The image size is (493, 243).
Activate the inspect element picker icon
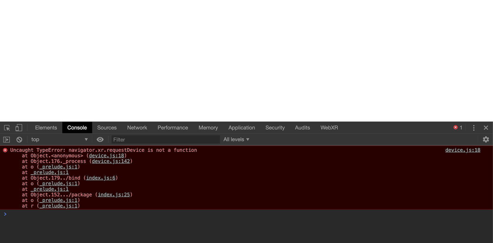pos(7,128)
